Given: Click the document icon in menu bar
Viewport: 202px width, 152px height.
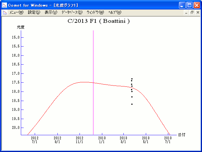Looking at the screenshot, I should click(x=5, y=13).
